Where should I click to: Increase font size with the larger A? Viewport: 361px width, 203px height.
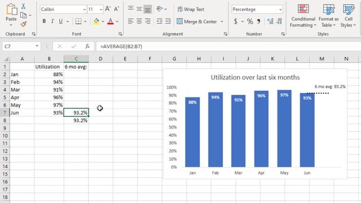(x=108, y=9)
